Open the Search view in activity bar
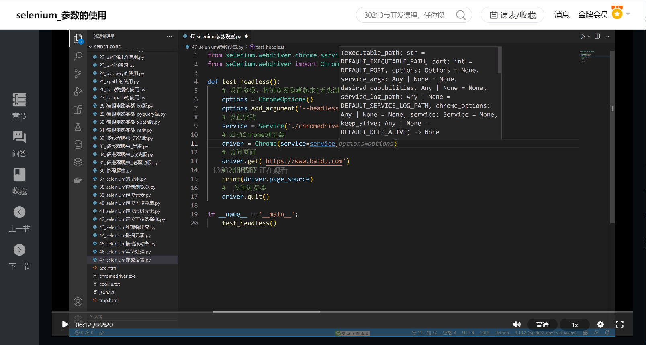646x345 pixels. click(x=78, y=56)
